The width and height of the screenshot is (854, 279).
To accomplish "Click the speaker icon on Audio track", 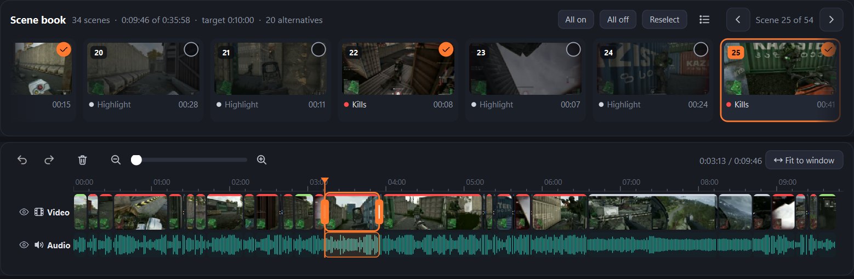I will point(39,245).
